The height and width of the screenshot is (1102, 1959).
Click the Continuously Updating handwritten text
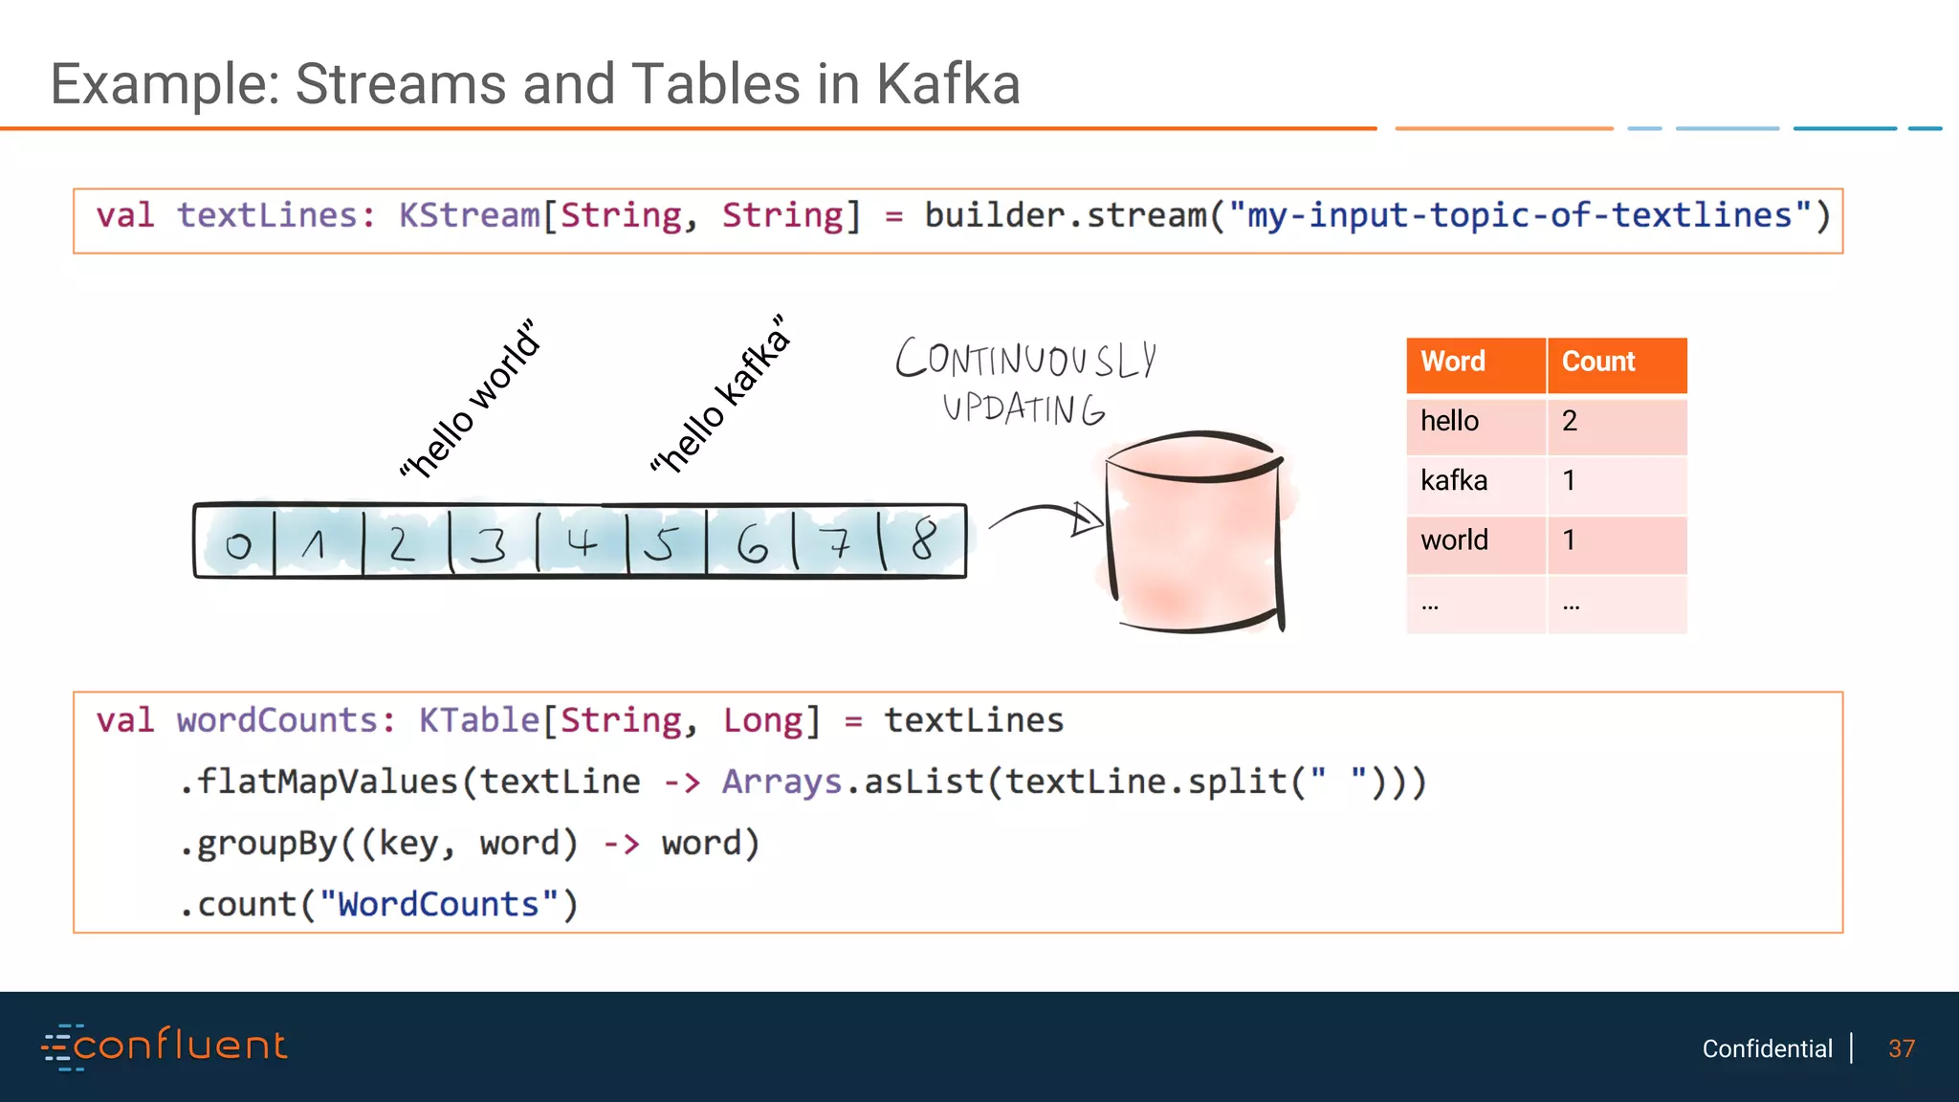(1025, 383)
